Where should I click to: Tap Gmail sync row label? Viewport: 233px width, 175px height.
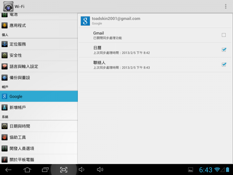[99, 33]
